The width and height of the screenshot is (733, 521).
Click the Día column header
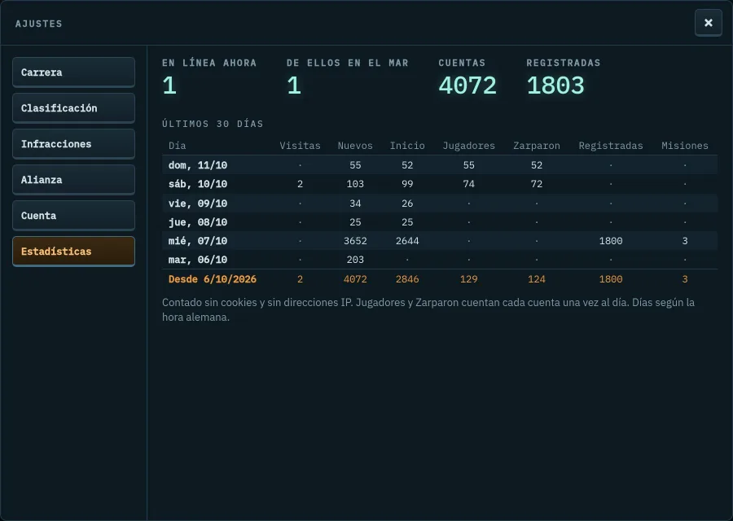[178, 146]
